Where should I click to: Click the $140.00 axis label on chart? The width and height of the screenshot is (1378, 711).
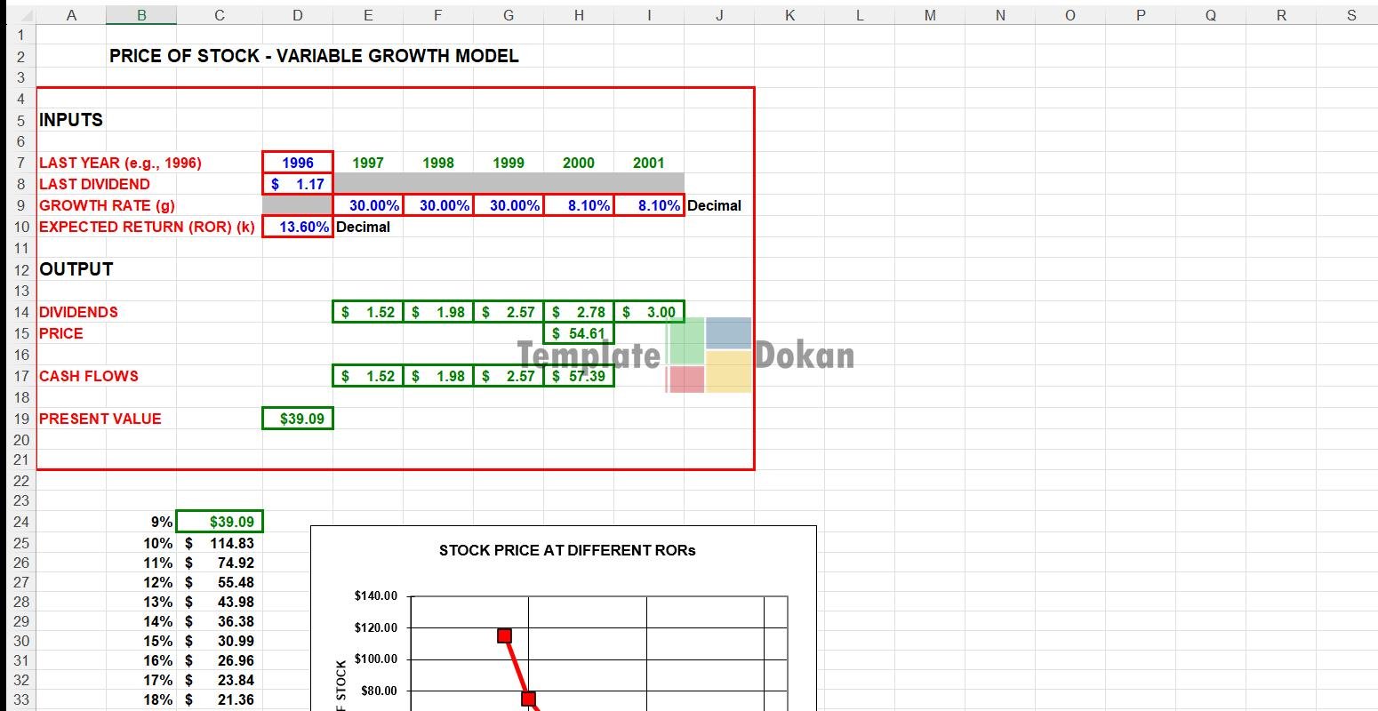pos(375,595)
